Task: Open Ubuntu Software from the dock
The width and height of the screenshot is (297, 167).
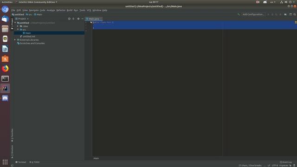Action: 5,59
